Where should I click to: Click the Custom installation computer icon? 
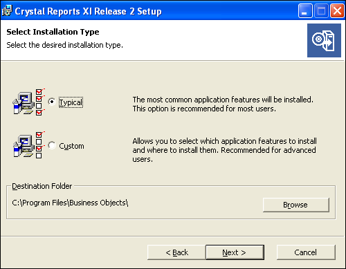(x=28, y=145)
